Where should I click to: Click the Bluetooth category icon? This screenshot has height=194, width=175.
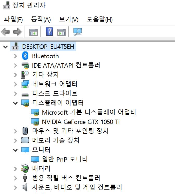coord(25,56)
